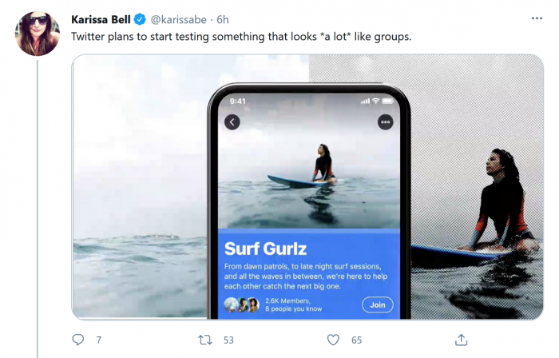The width and height of the screenshot is (559, 358).
Task: Click the tweet text about groups
Action: [x=241, y=37]
